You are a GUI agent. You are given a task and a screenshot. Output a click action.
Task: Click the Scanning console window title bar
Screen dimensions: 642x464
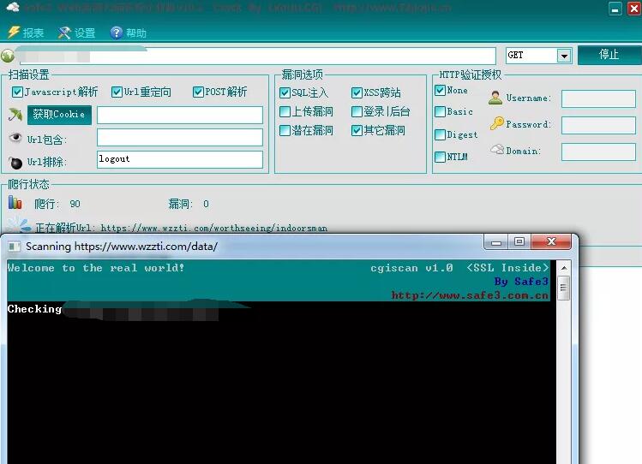pos(246,246)
